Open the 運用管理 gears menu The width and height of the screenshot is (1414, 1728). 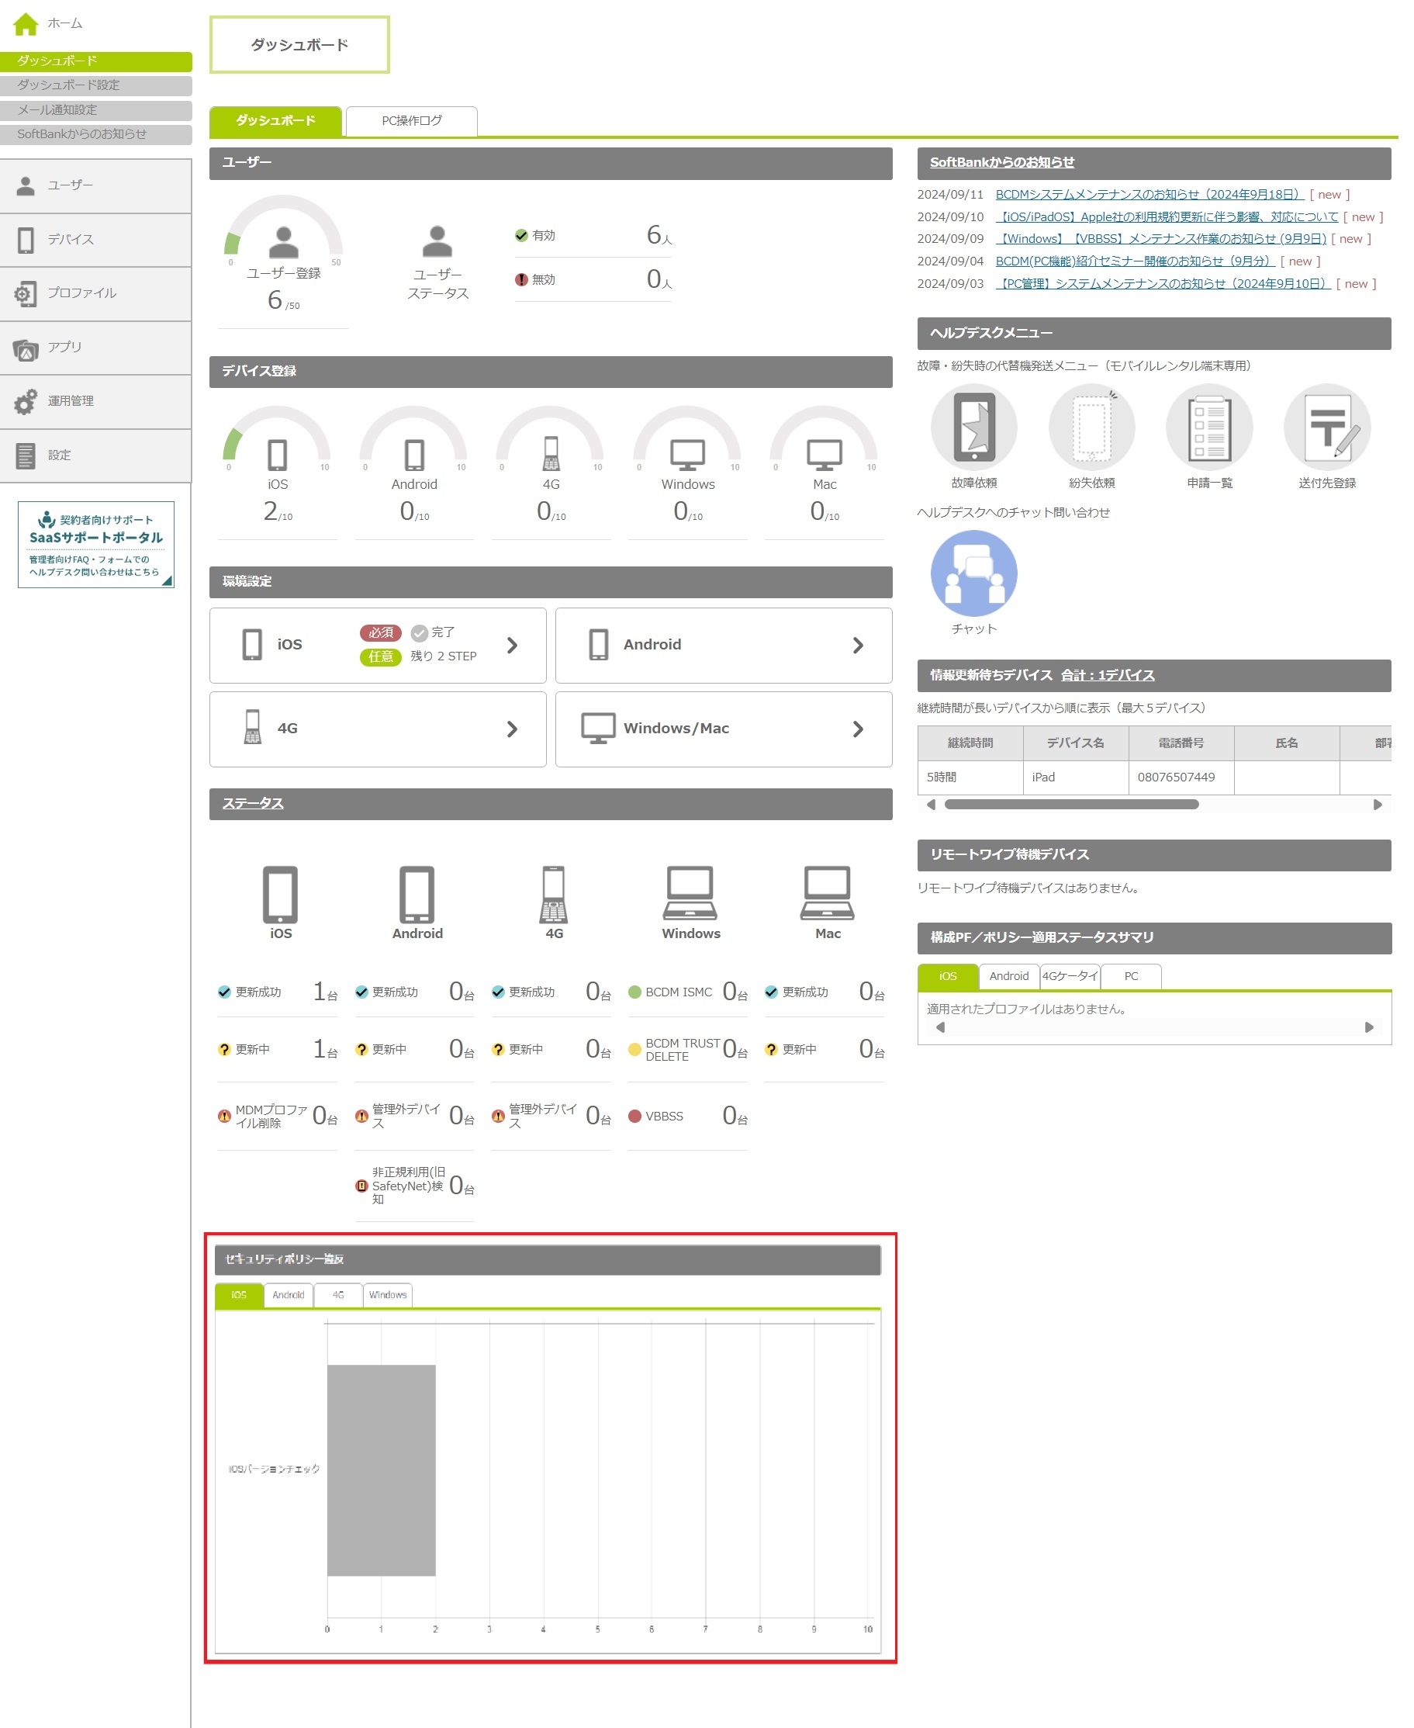click(x=95, y=402)
